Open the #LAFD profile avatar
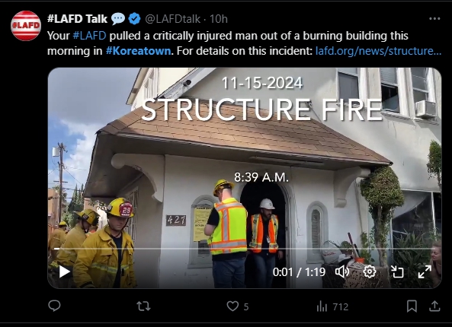Screen dimensions: 452x327 point(26,26)
